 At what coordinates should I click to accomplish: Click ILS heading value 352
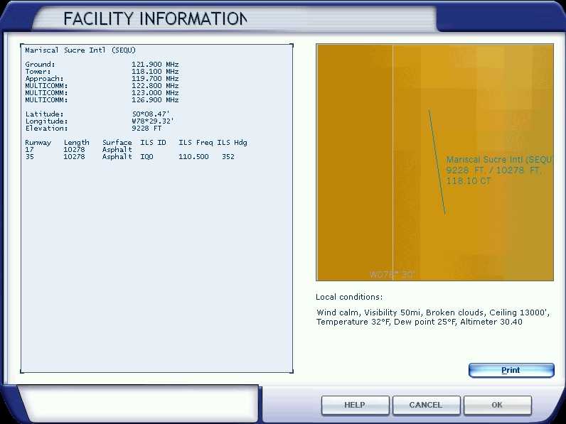point(228,157)
